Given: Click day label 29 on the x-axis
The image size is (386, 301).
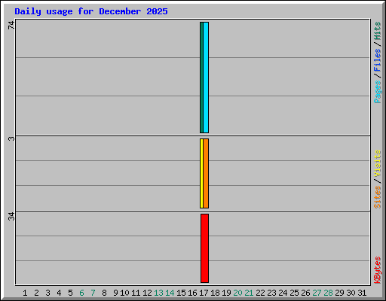Looking at the screenshot, I should coord(339,293).
